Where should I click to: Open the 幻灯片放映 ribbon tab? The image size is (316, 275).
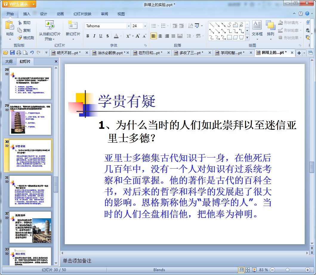click(x=82, y=14)
